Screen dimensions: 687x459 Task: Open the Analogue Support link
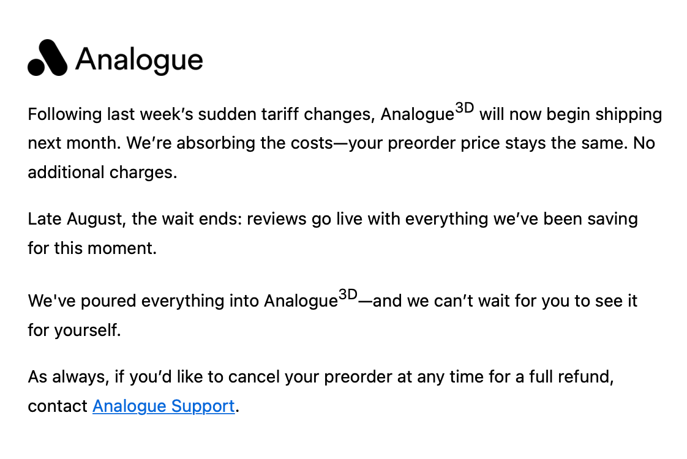point(163,406)
